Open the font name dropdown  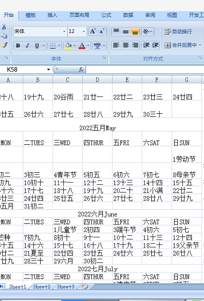64,31
